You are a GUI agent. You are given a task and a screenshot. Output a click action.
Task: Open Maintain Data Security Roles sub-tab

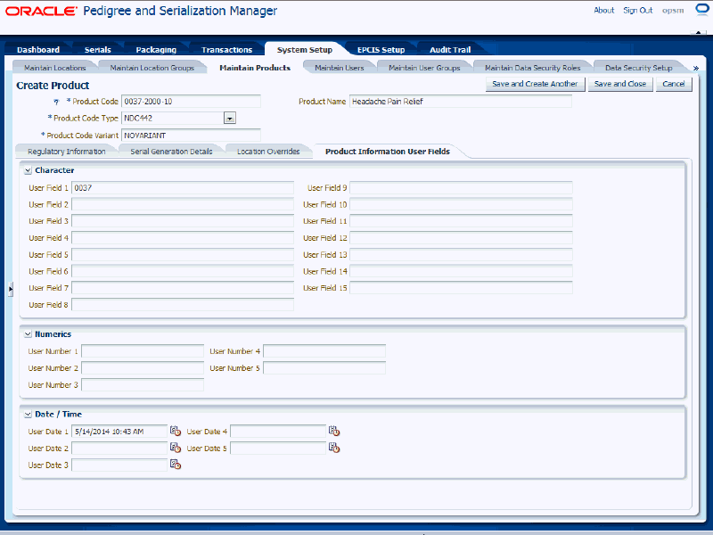pos(532,68)
